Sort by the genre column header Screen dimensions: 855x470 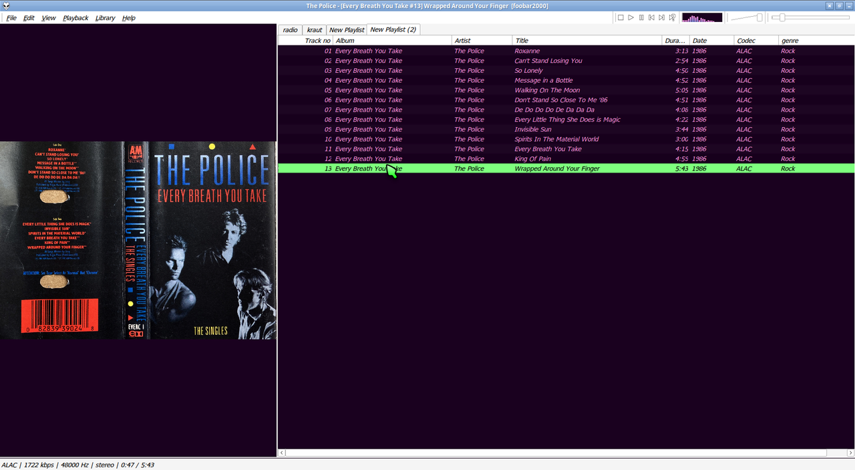pyautogui.click(x=816, y=41)
